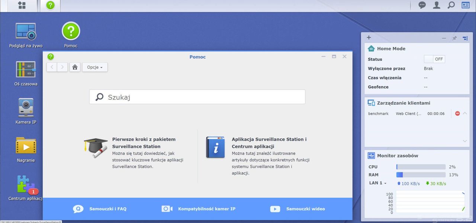Image resolution: width=476 pixels, height=223 pixels.
Task: Open Aplikacja Surveillance Station i Centrum aplikacji
Action: tap(269, 143)
